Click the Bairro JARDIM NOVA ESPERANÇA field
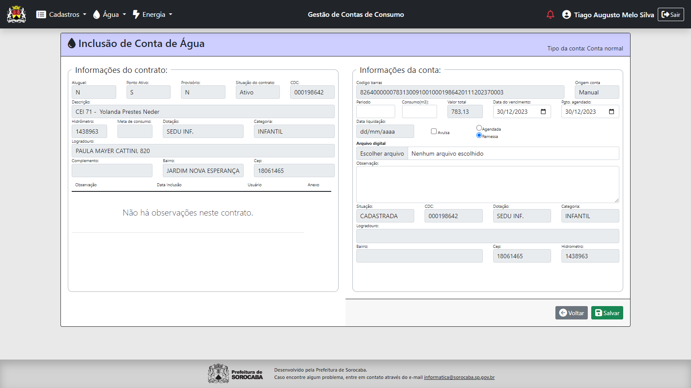The height and width of the screenshot is (388, 691). click(203, 171)
